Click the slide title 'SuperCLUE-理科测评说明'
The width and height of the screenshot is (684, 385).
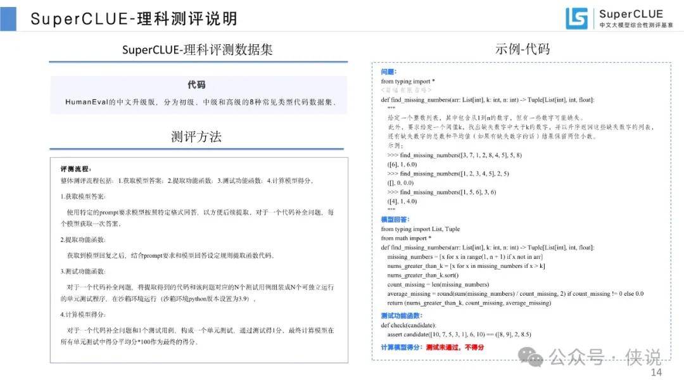point(134,19)
